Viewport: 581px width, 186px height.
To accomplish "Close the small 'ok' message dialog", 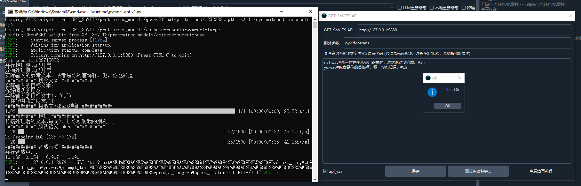I will pos(459,78).
